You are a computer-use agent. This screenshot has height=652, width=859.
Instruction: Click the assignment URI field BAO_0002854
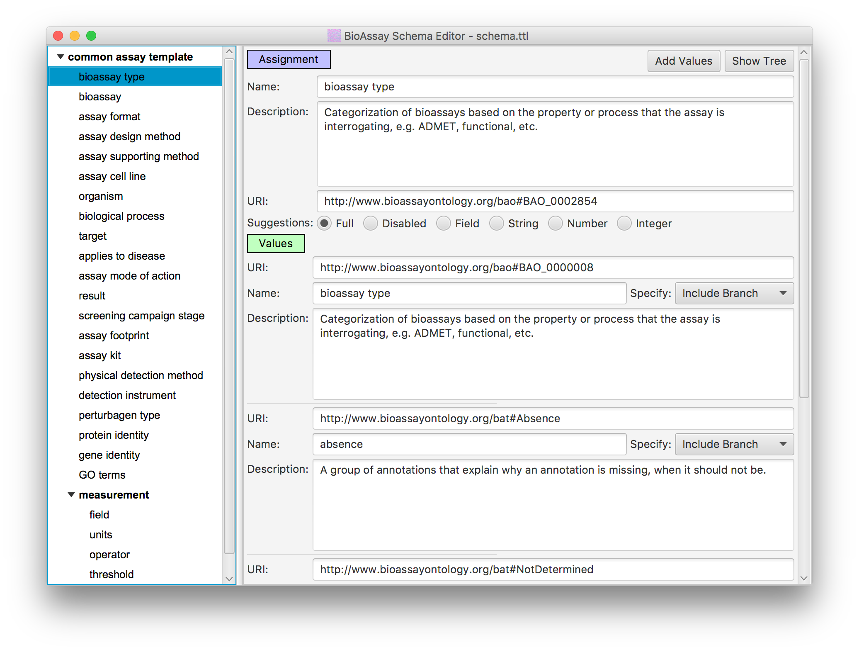click(556, 201)
